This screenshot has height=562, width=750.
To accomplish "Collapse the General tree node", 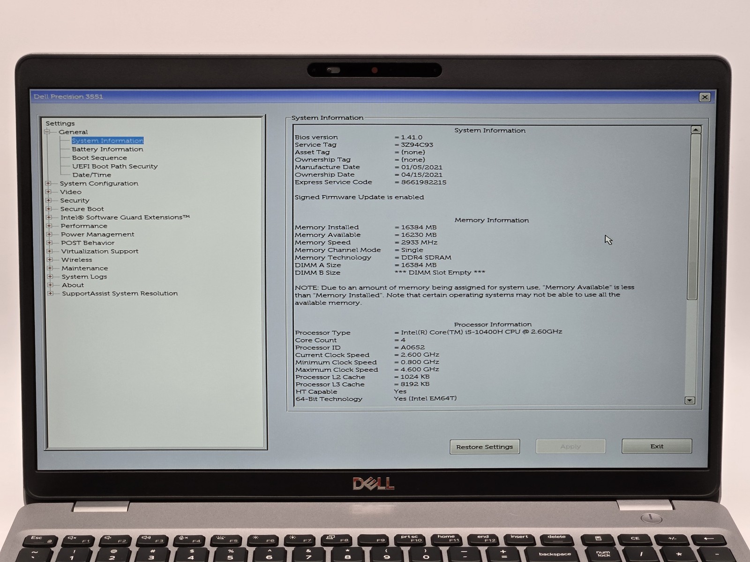I will coord(47,132).
